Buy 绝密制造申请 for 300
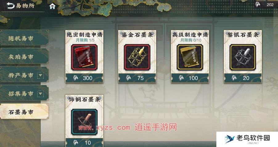The height and width of the screenshot is (147, 278). point(84,78)
